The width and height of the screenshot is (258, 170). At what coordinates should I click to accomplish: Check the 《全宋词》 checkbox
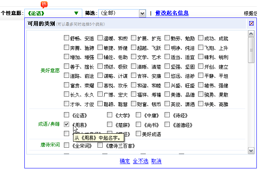(67, 145)
